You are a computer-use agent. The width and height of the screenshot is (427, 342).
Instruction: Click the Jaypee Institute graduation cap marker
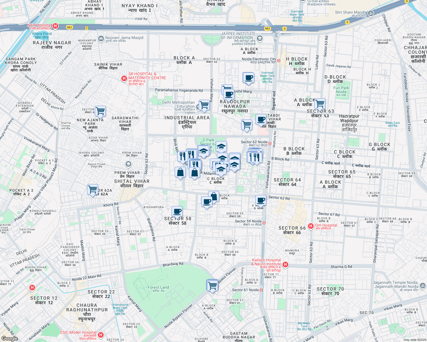pos(259,38)
